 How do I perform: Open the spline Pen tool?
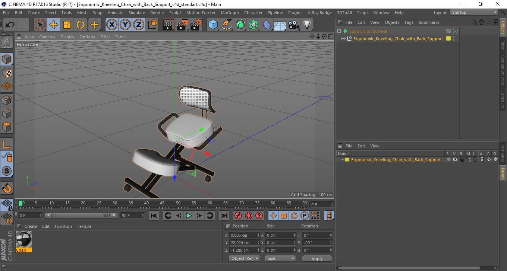pos(227,25)
